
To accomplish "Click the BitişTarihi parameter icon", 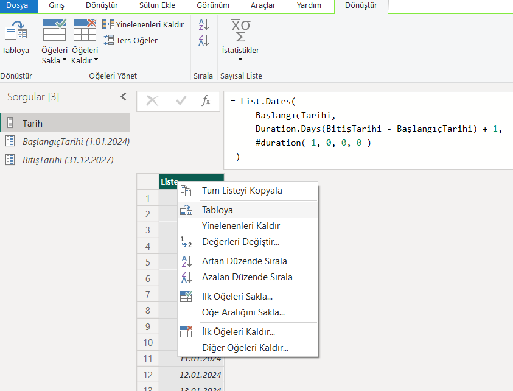I will click(x=10, y=160).
